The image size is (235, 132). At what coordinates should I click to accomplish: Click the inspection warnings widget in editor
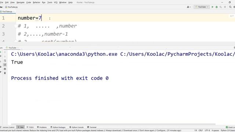232,16
